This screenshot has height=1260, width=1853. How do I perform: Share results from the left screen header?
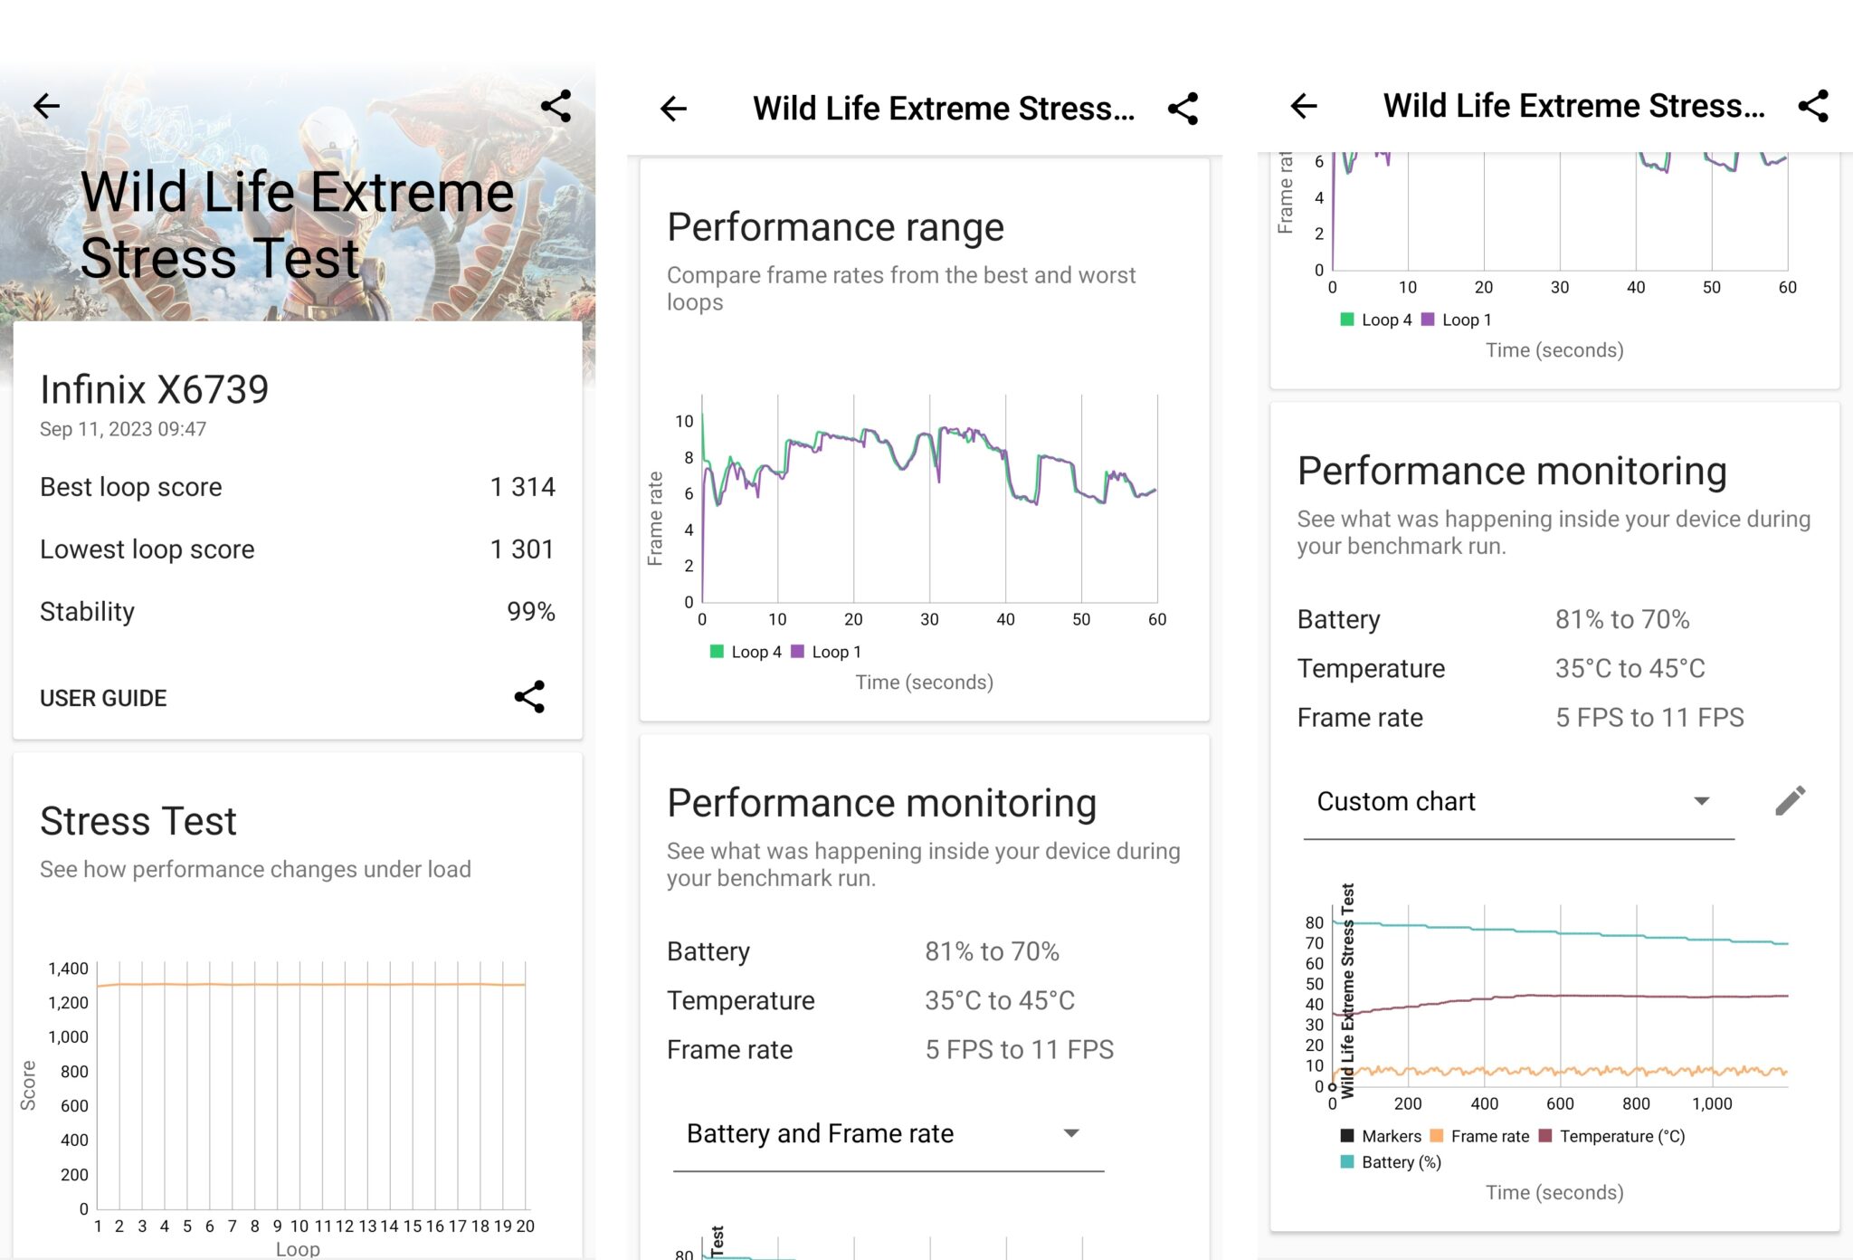[x=556, y=106]
